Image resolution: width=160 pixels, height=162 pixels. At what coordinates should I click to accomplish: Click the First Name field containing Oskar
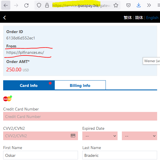point(40,155)
